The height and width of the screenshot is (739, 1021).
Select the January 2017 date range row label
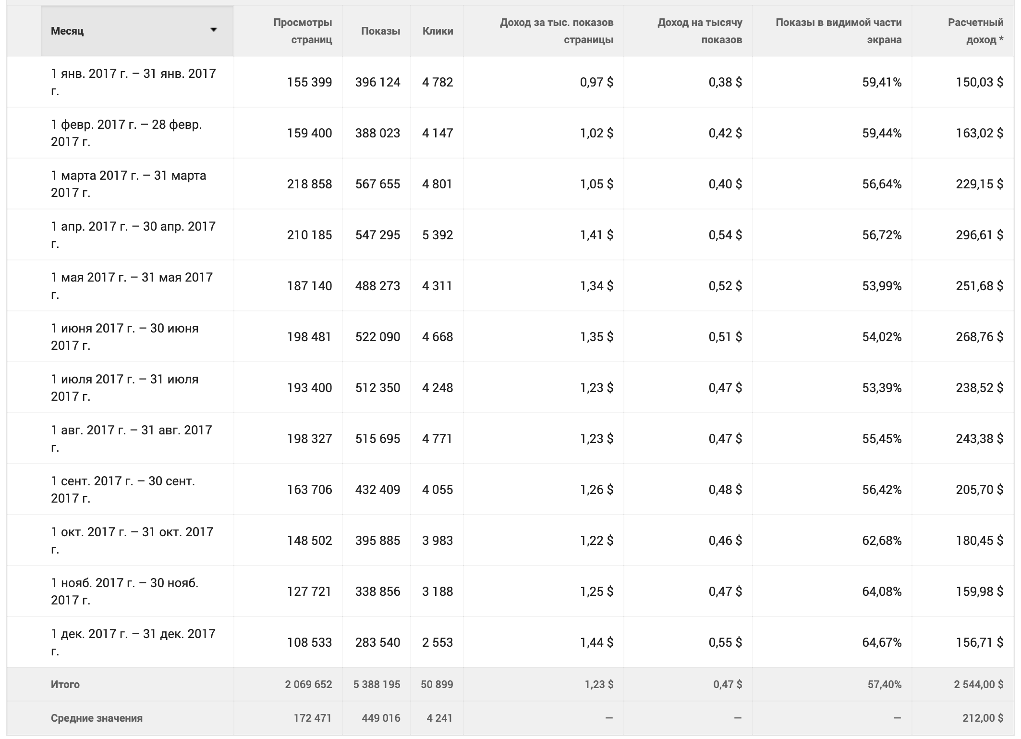click(x=133, y=82)
